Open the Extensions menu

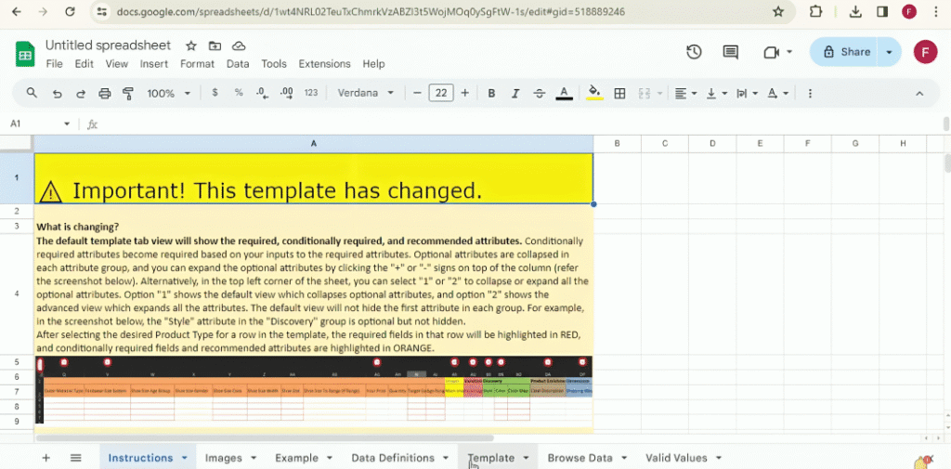(x=324, y=64)
